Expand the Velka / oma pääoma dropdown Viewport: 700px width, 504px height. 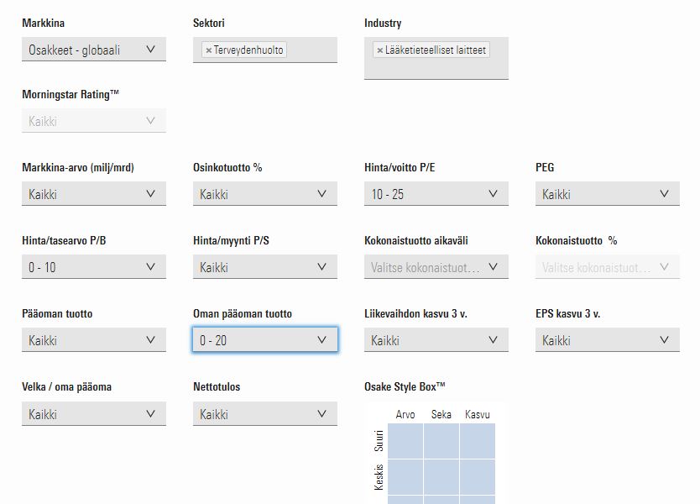94,414
